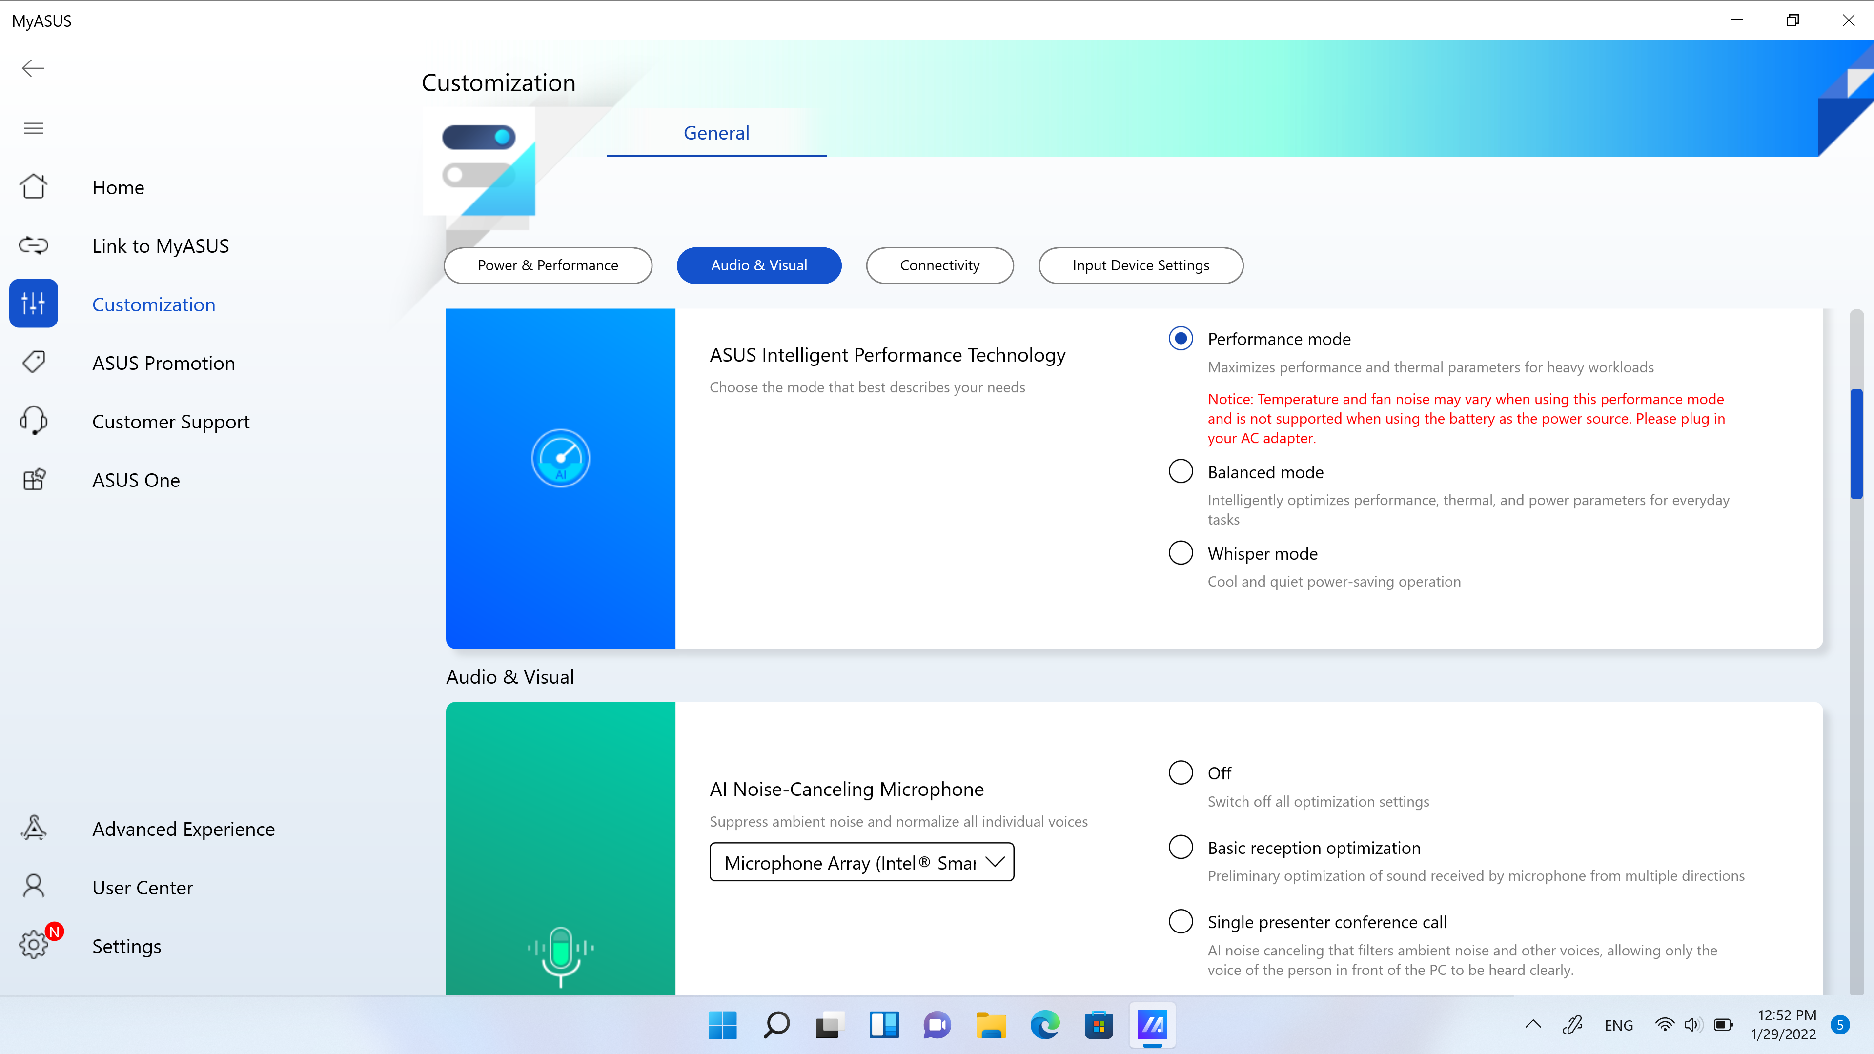Image resolution: width=1874 pixels, height=1054 pixels.
Task: Click the vertical scrollbar thumb
Action: coord(1856,444)
